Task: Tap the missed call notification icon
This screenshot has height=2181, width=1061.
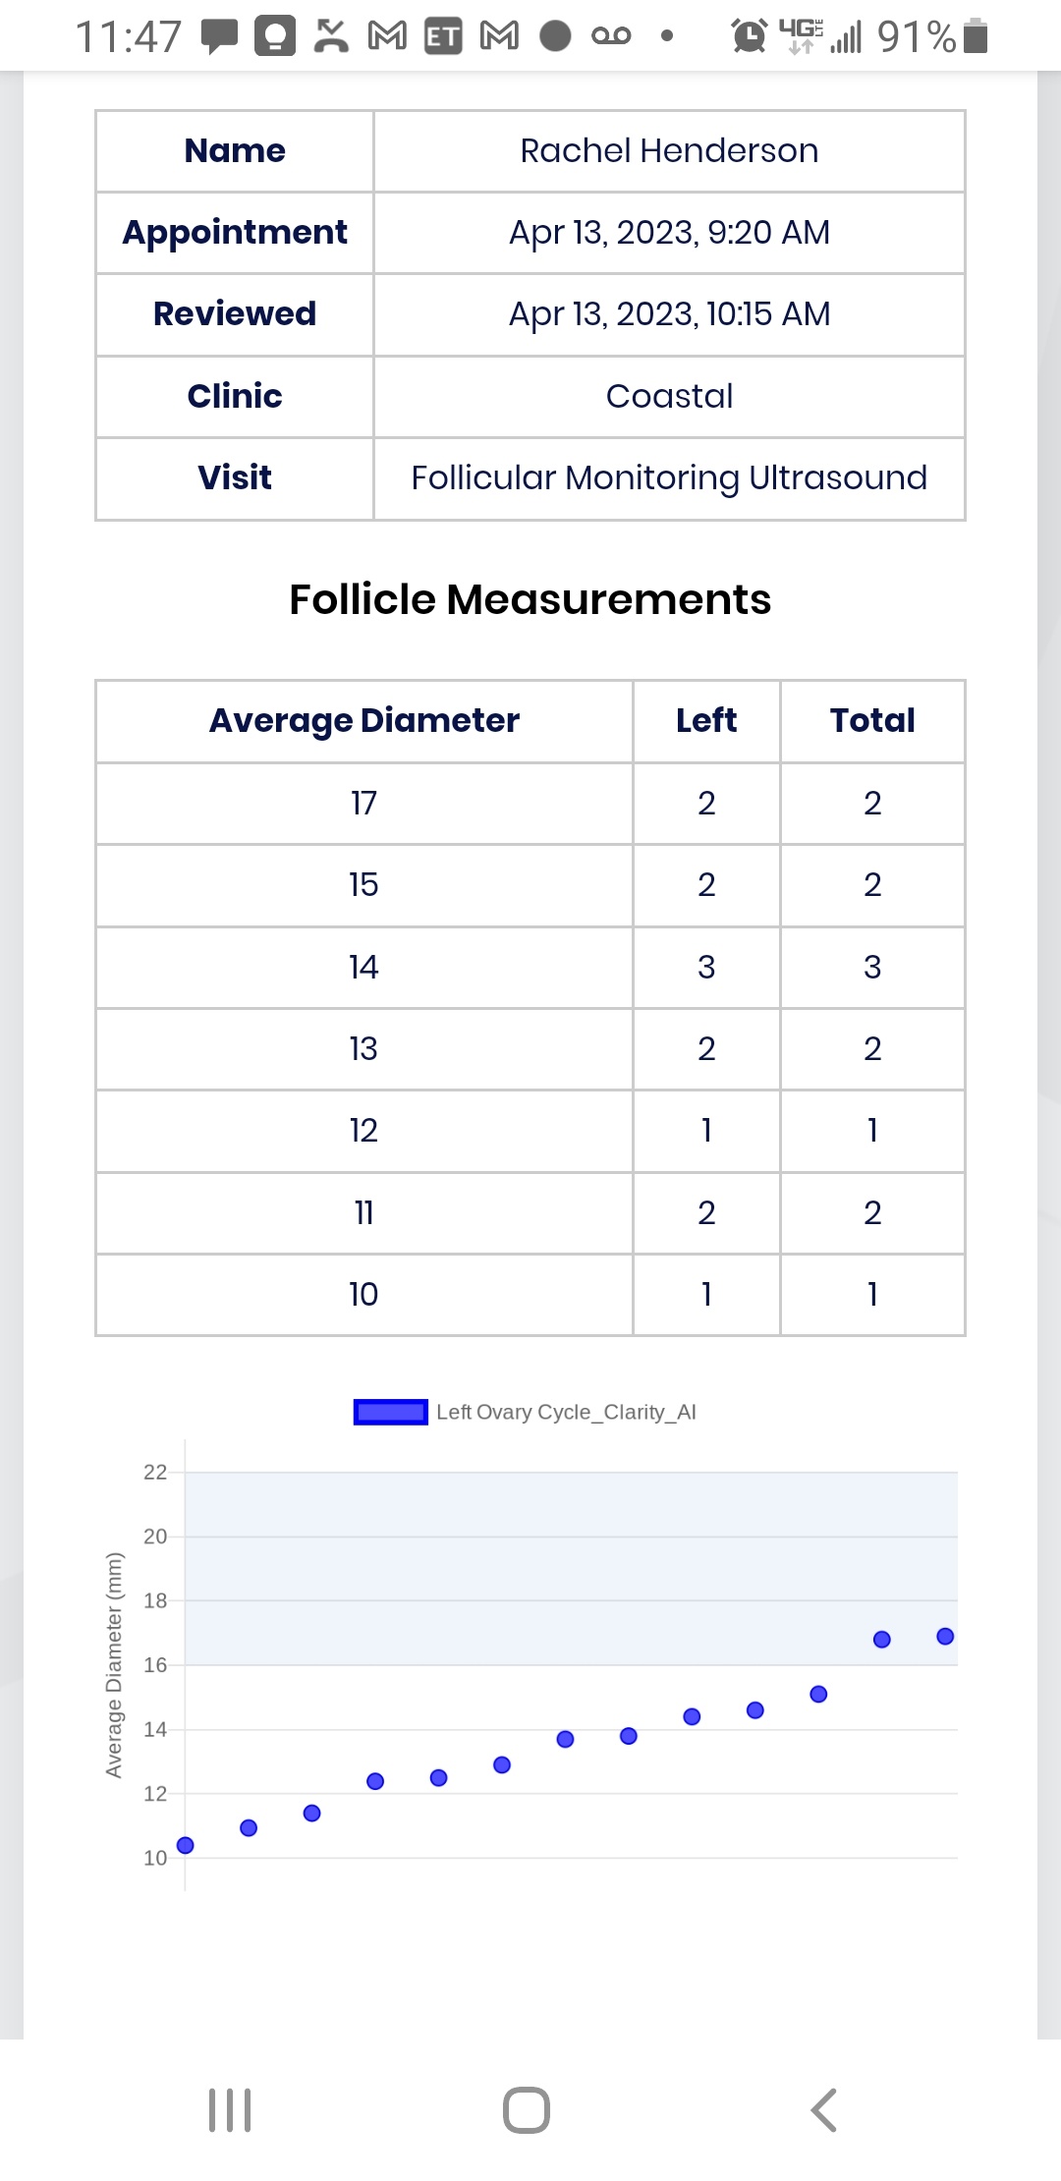Action: (331, 37)
